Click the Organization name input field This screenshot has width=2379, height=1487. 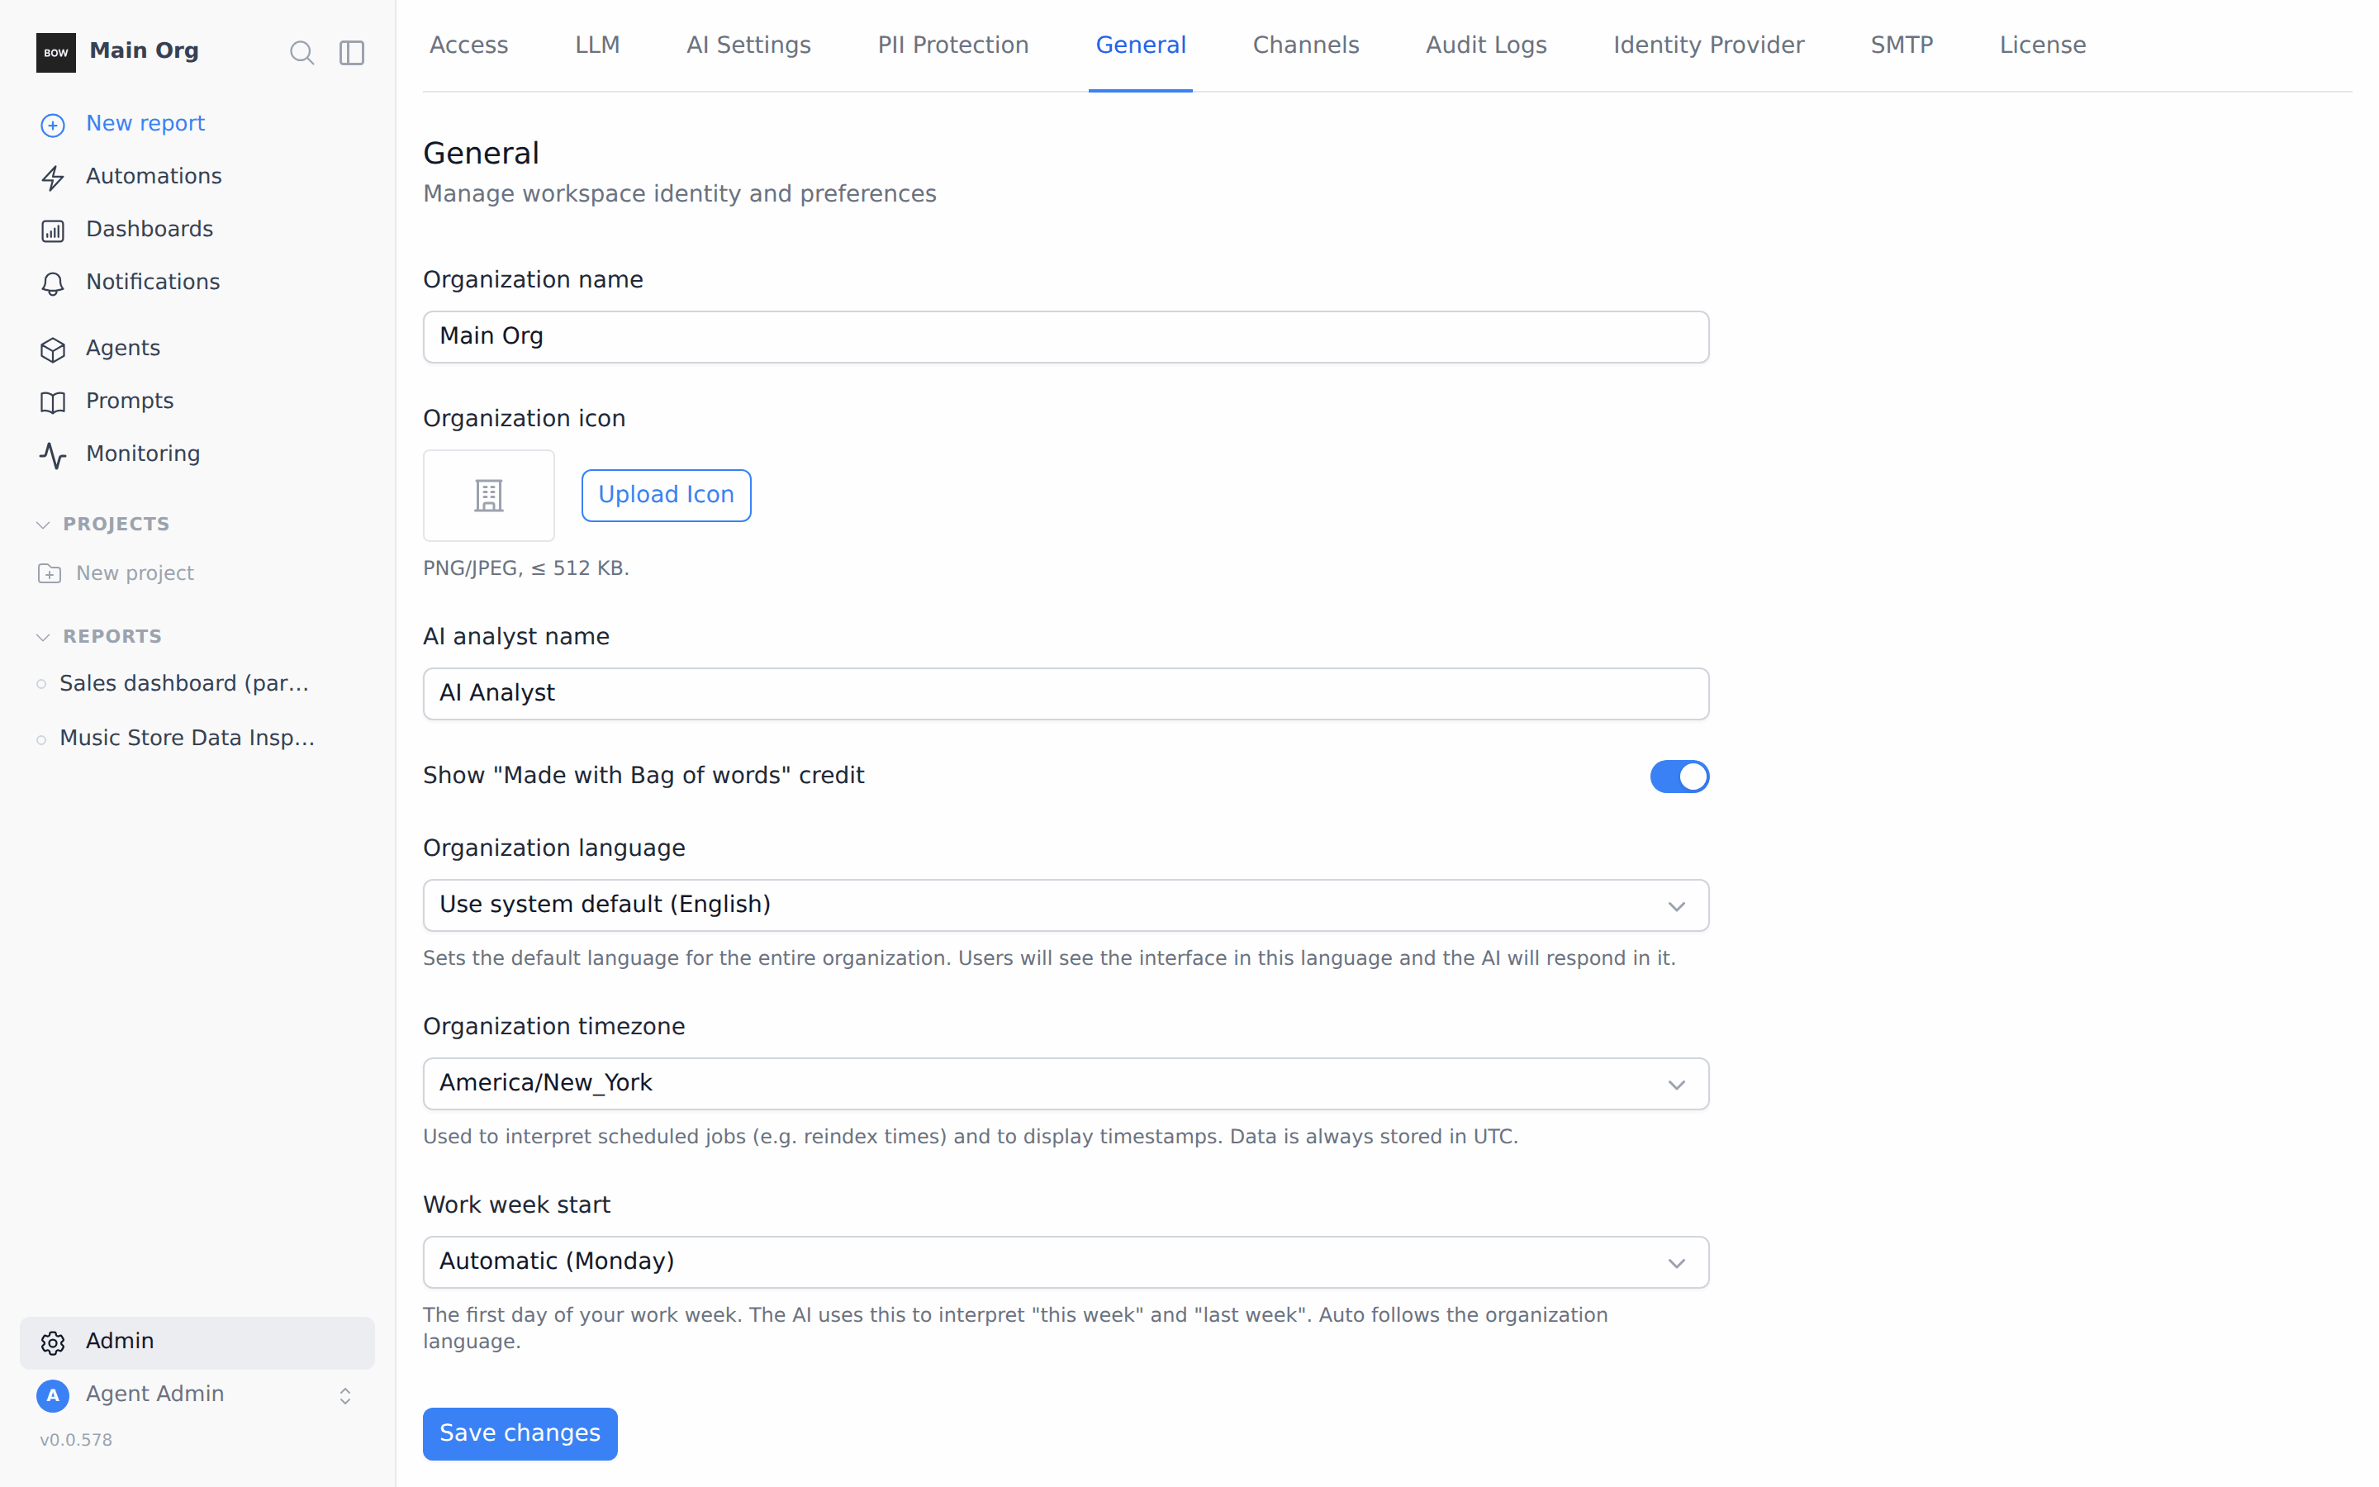pos(1066,336)
